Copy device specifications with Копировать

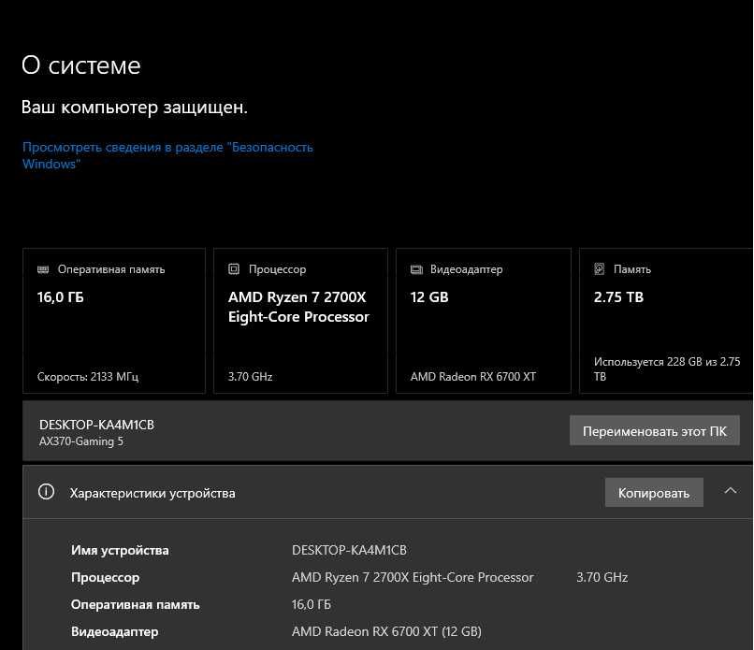click(654, 492)
